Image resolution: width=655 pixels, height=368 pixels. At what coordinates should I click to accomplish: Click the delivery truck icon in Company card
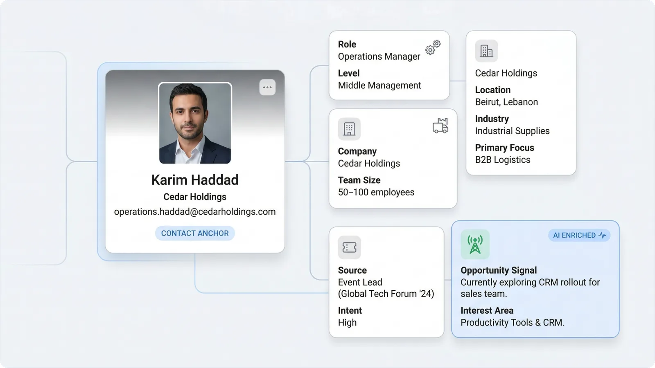440,126
